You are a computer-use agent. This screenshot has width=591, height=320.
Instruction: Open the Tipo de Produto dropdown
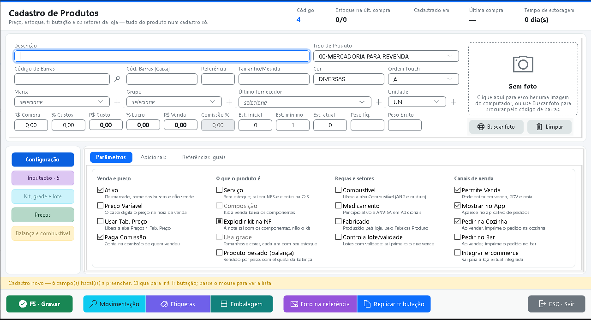386,56
